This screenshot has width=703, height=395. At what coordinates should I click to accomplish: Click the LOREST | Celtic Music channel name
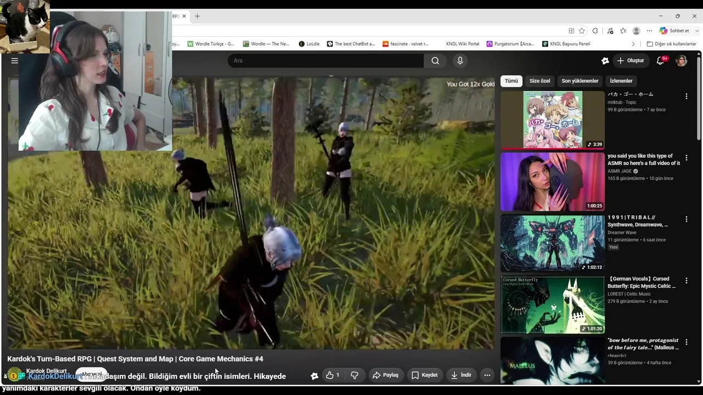(x=629, y=294)
